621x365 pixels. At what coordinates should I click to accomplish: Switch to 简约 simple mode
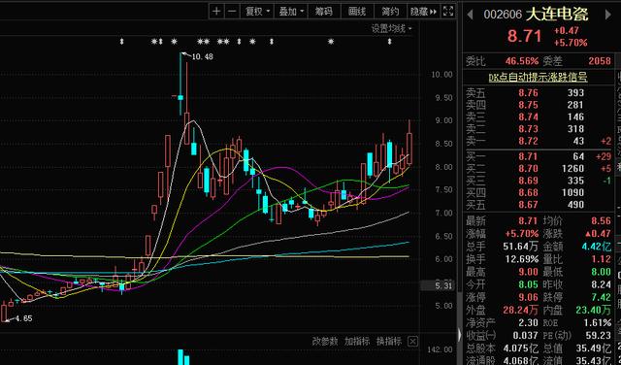tap(390, 12)
